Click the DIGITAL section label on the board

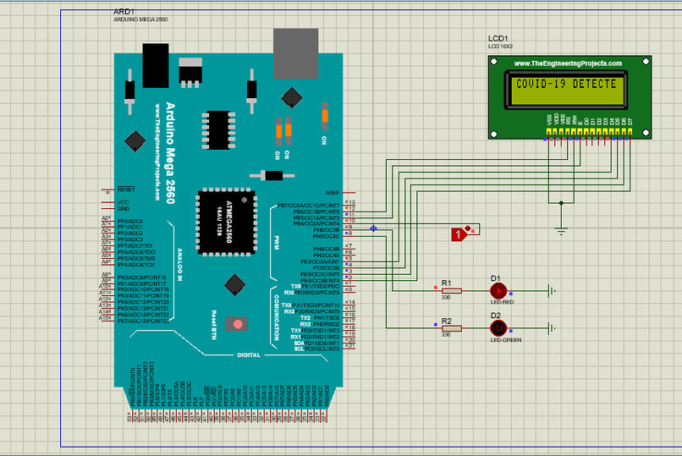click(249, 355)
